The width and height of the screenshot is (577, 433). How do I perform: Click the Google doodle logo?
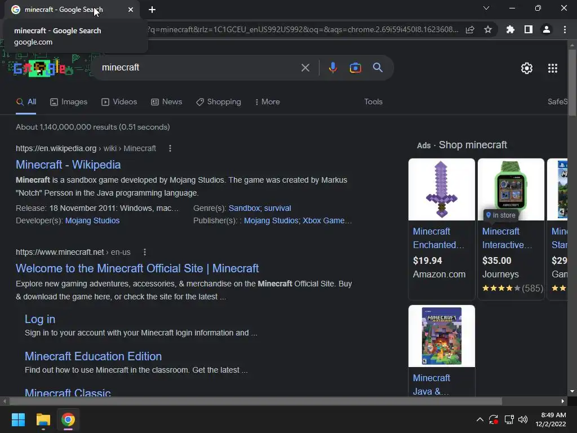pos(39,68)
